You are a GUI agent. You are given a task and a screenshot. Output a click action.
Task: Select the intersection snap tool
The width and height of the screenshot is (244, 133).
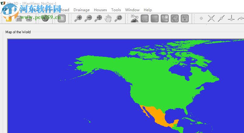click(211, 18)
